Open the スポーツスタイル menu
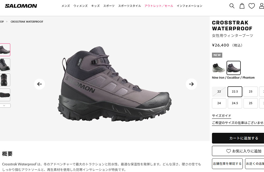This screenshot has width=264, height=172. (129, 6)
